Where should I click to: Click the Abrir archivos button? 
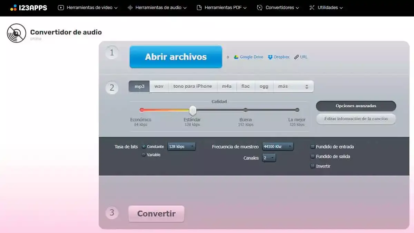[176, 57]
